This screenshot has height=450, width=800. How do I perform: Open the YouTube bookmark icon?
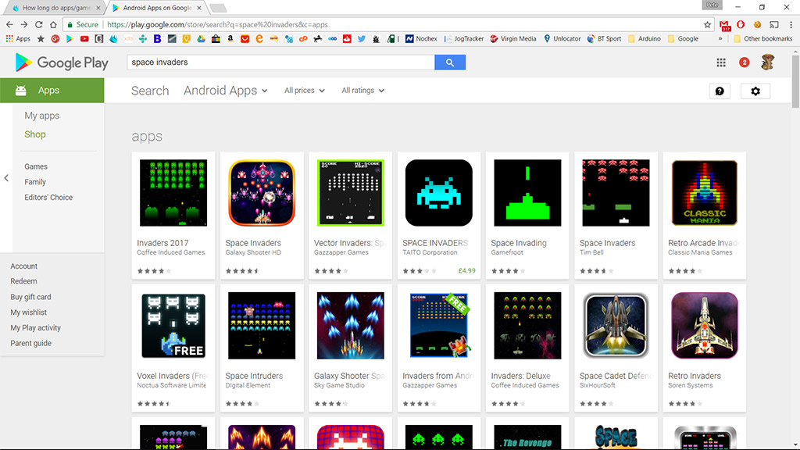click(x=84, y=39)
